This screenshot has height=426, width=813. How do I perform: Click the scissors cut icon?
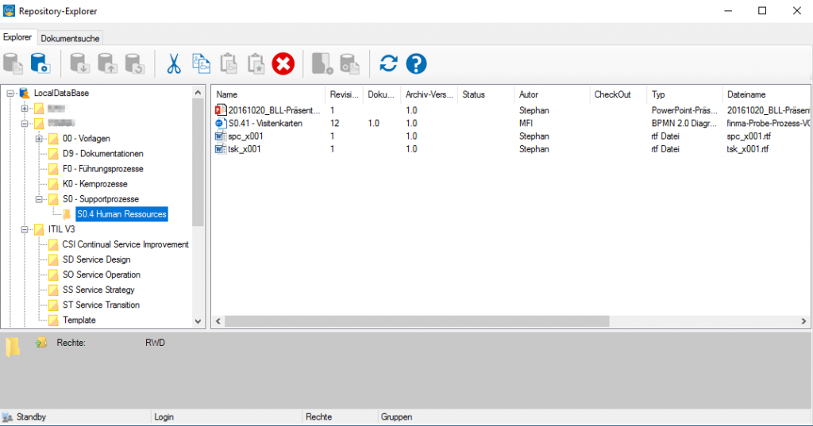coord(174,63)
